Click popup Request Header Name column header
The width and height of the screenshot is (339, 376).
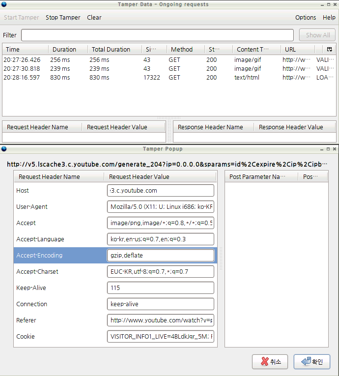click(59, 177)
